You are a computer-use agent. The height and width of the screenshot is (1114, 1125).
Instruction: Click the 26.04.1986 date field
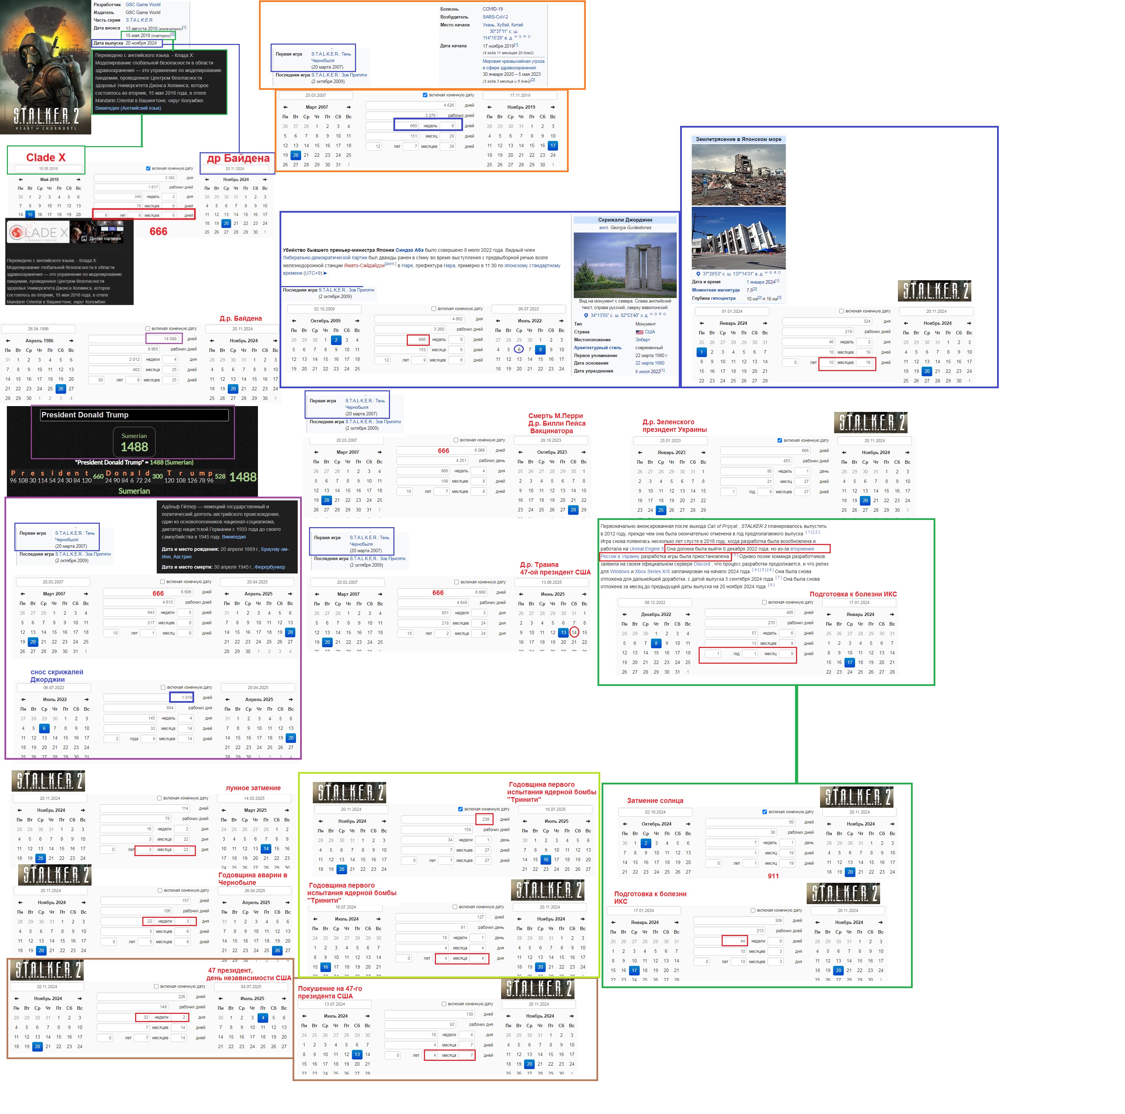click(x=38, y=329)
